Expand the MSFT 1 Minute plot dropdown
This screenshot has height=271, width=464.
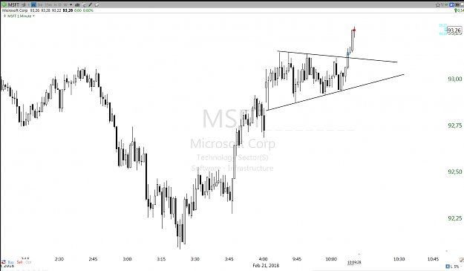pos(33,16)
